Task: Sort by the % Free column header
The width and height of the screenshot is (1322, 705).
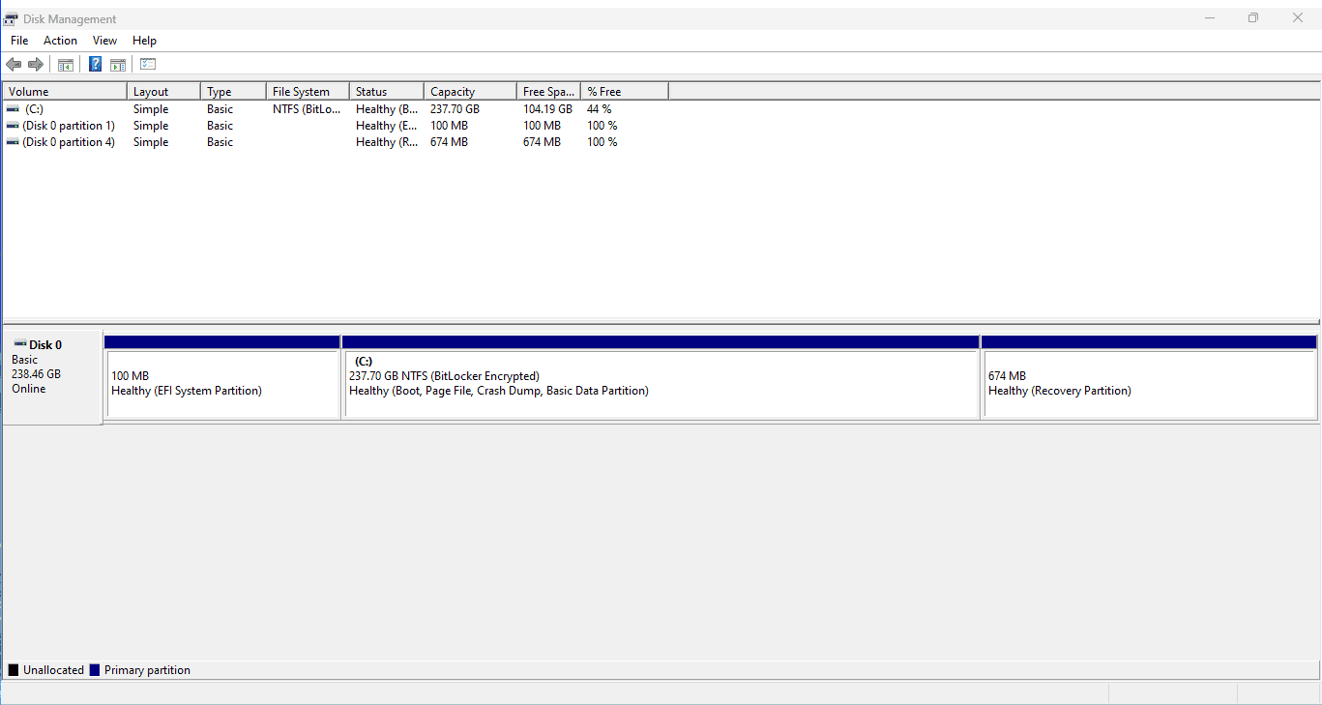Action: (625, 92)
